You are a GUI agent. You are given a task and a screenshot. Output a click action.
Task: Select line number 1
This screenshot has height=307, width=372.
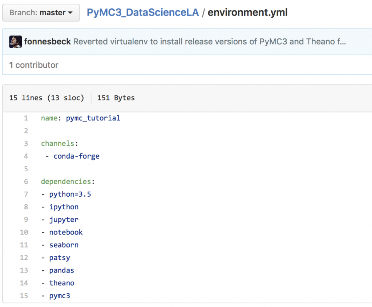(x=26, y=118)
